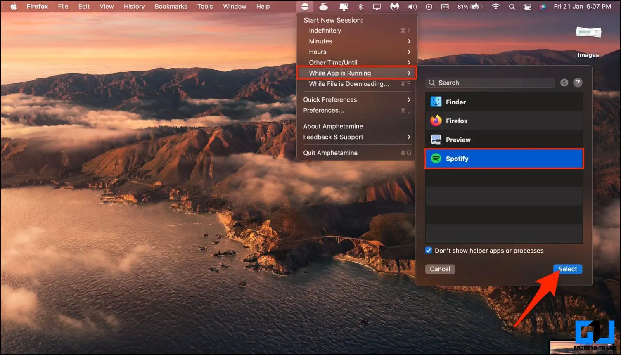Image resolution: width=621 pixels, height=355 pixels.
Task: Click the app Search field
Action: (491, 83)
